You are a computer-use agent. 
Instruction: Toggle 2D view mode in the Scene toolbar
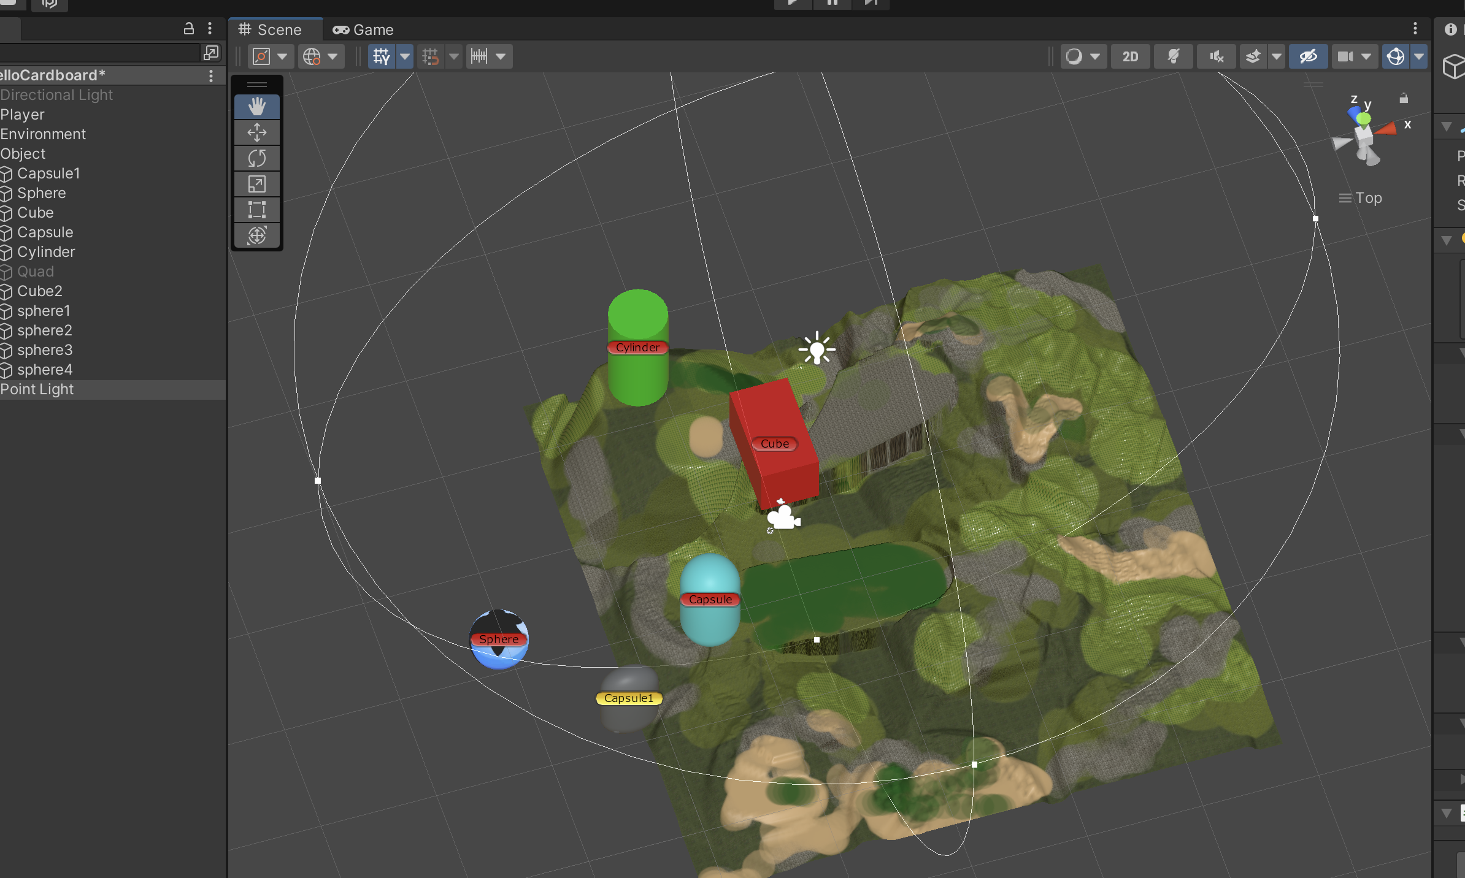1130,56
